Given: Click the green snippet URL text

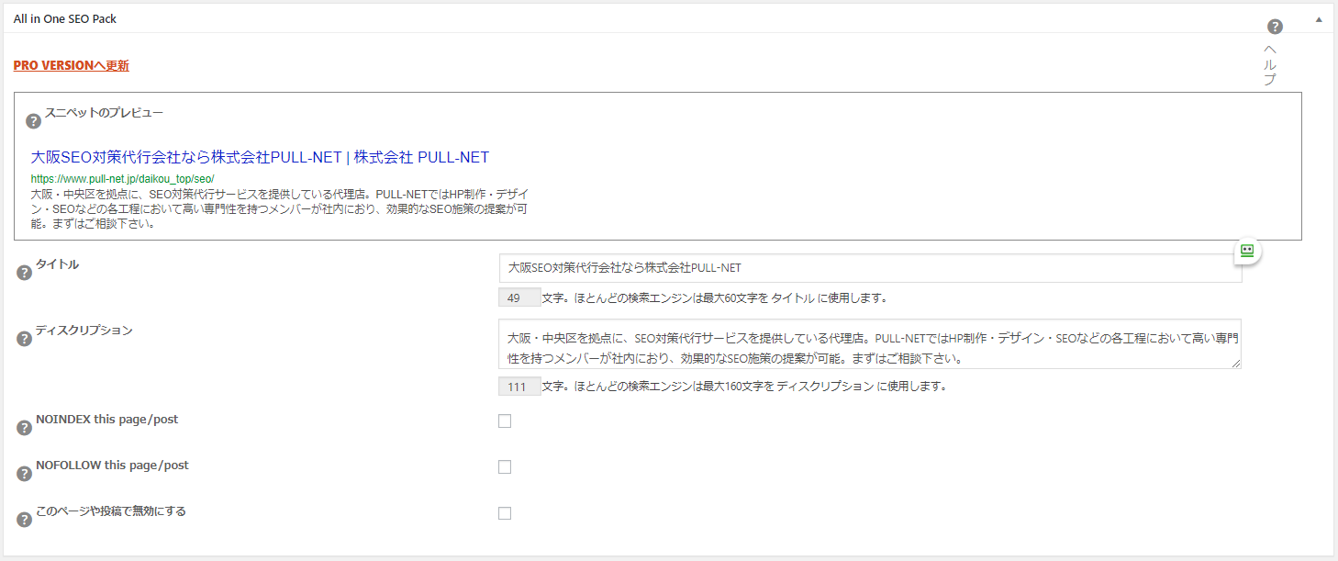Looking at the screenshot, I should [122, 178].
